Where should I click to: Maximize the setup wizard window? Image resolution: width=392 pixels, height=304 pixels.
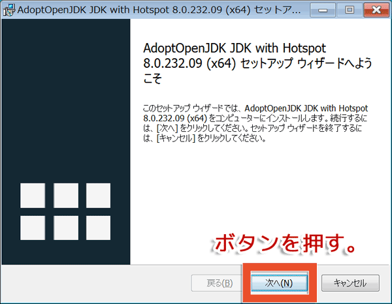[x=350, y=10]
